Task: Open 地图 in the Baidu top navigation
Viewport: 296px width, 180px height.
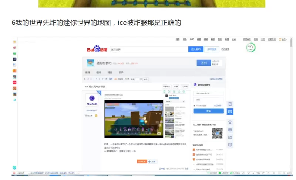Action: (x=227, y=39)
